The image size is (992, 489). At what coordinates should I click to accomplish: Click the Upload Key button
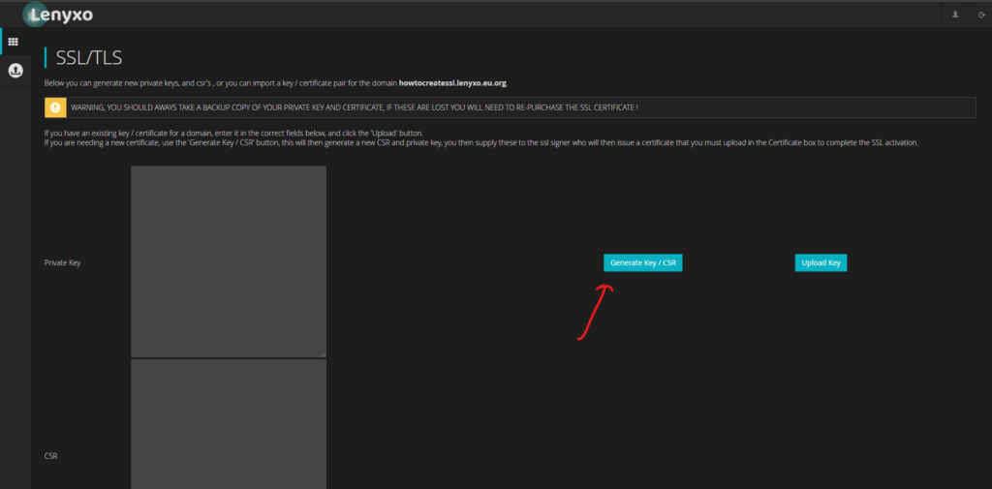coord(821,262)
